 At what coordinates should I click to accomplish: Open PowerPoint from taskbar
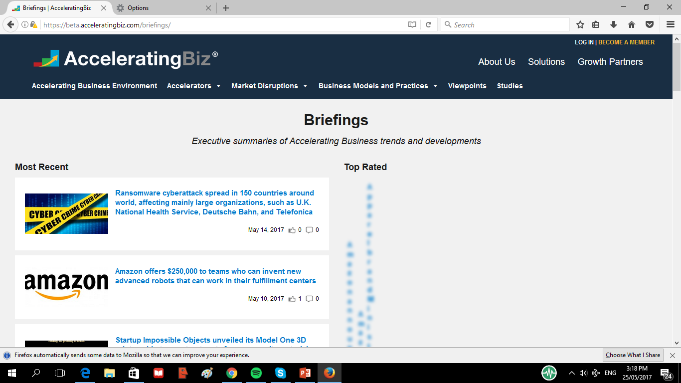click(305, 373)
